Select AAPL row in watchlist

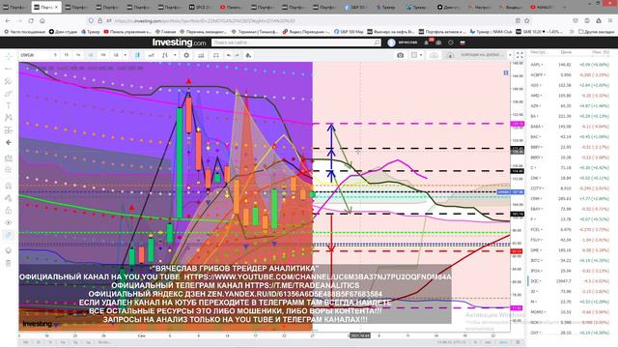point(570,65)
